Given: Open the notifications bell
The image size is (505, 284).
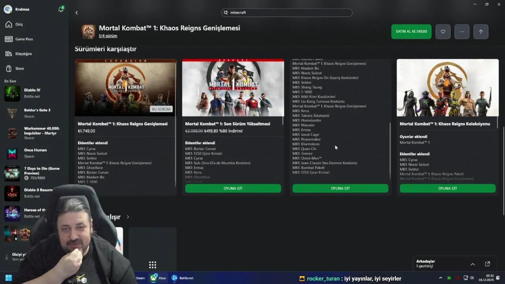Looking at the screenshot, I should click(x=61, y=9).
